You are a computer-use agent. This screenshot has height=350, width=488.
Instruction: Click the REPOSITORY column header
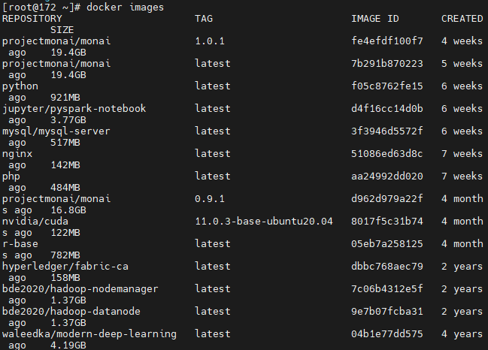tap(32, 19)
